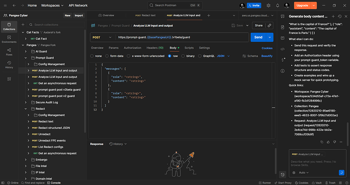Open the request info icon in right sidebar
This screenshot has height=185, width=350.
click(283, 71)
